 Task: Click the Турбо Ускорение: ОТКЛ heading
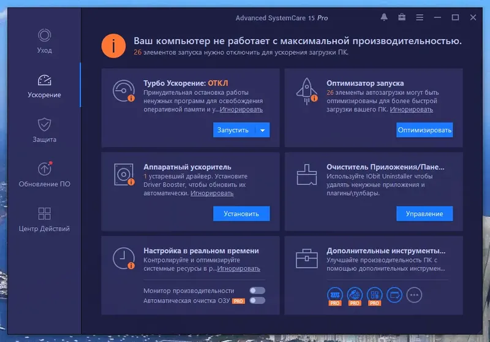point(186,83)
